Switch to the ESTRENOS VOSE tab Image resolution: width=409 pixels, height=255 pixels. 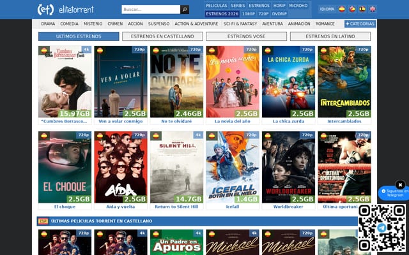coord(246,36)
